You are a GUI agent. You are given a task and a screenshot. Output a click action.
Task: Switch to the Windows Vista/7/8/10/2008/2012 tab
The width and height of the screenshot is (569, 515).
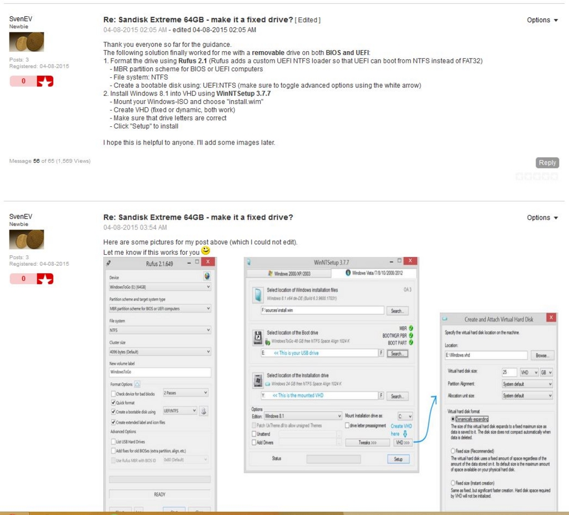click(x=374, y=273)
